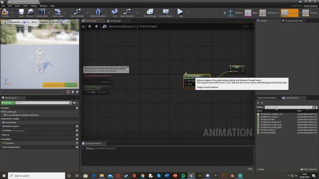Click the Play simulation button
The width and height of the screenshot is (319, 179).
[180, 13]
